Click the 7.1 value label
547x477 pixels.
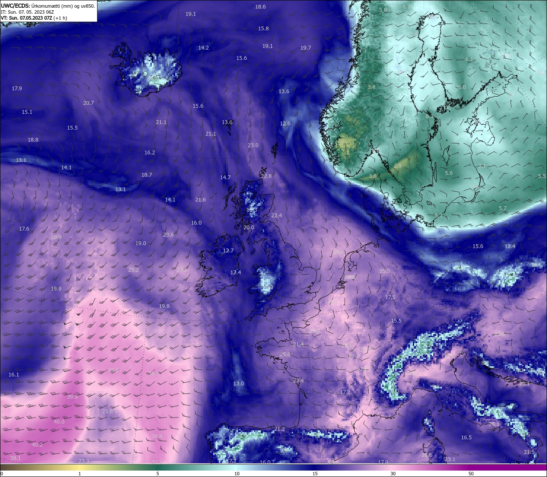pos(482,166)
